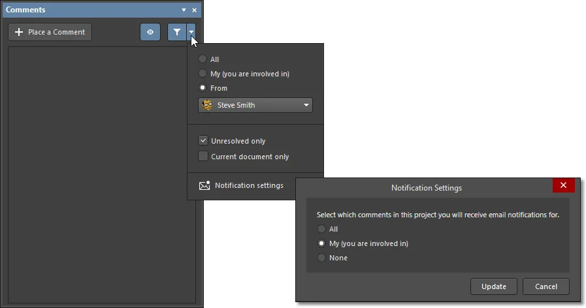Close the Notification Settings dialog
586x308 pixels.
pyautogui.click(x=564, y=185)
